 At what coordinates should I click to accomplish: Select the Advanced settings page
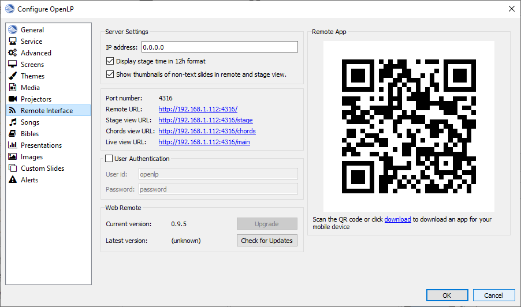tap(49, 53)
